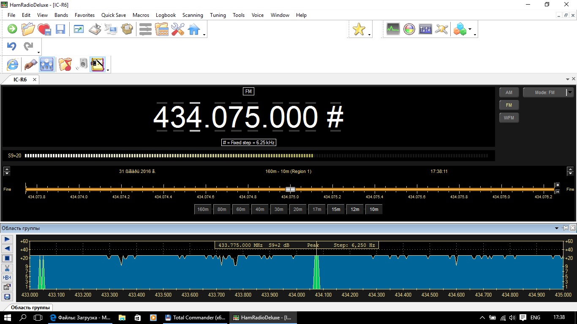Viewport: 577px width, 324px height.
Task: Open the yellow folder toolbar icon
Action: point(28,29)
